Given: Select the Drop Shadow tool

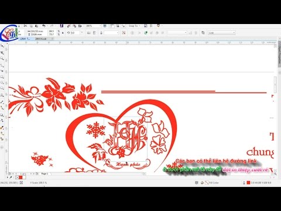Looking at the screenshot, I should [2, 115].
